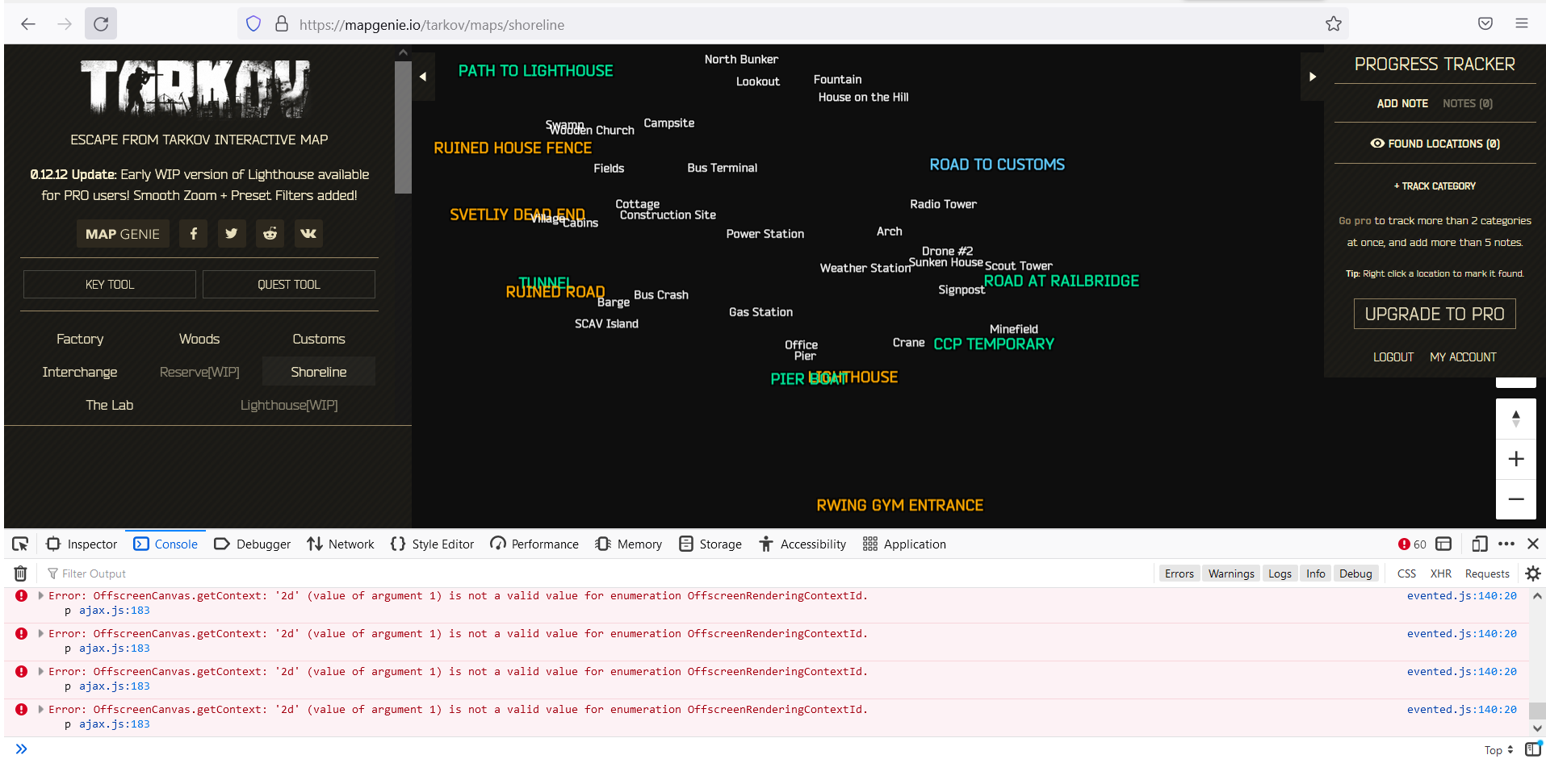The height and width of the screenshot is (784, 1546).
Task: Expand the first OffscreenCanvas error details
Action: (40, 595)
